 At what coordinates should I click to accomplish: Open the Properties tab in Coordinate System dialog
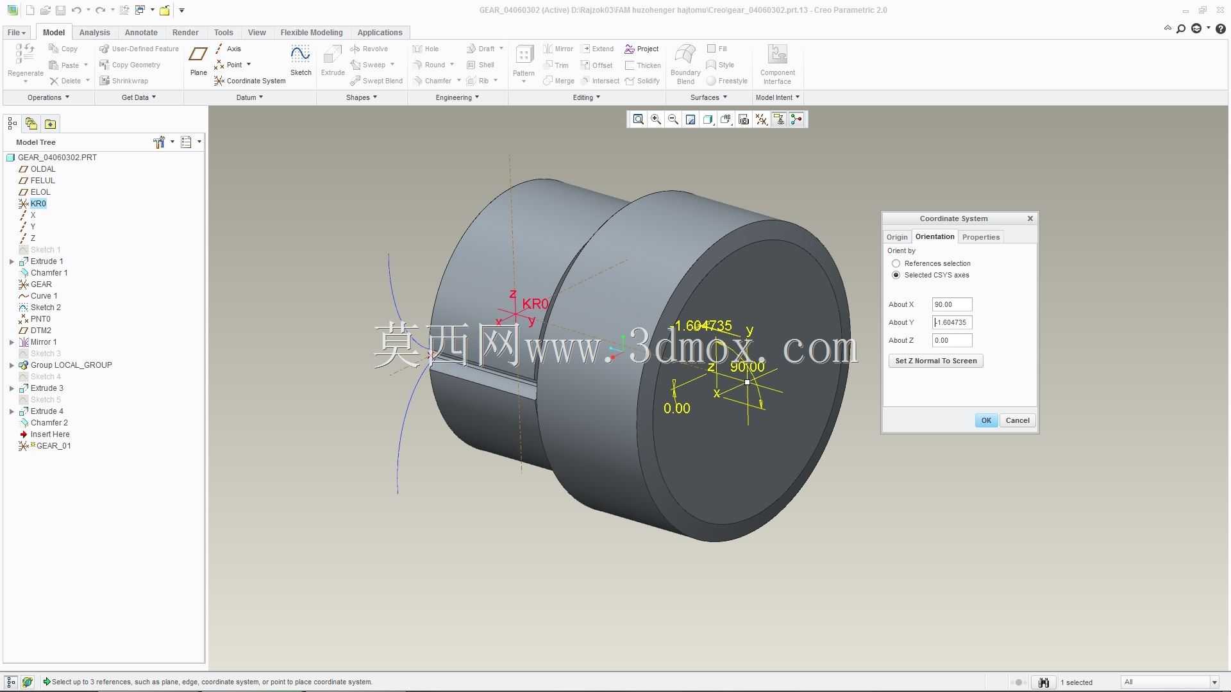[x=980, y=237]
